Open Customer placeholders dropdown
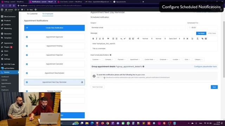The width and height of the screenshot is (225, 126). (x=96, y=59)
